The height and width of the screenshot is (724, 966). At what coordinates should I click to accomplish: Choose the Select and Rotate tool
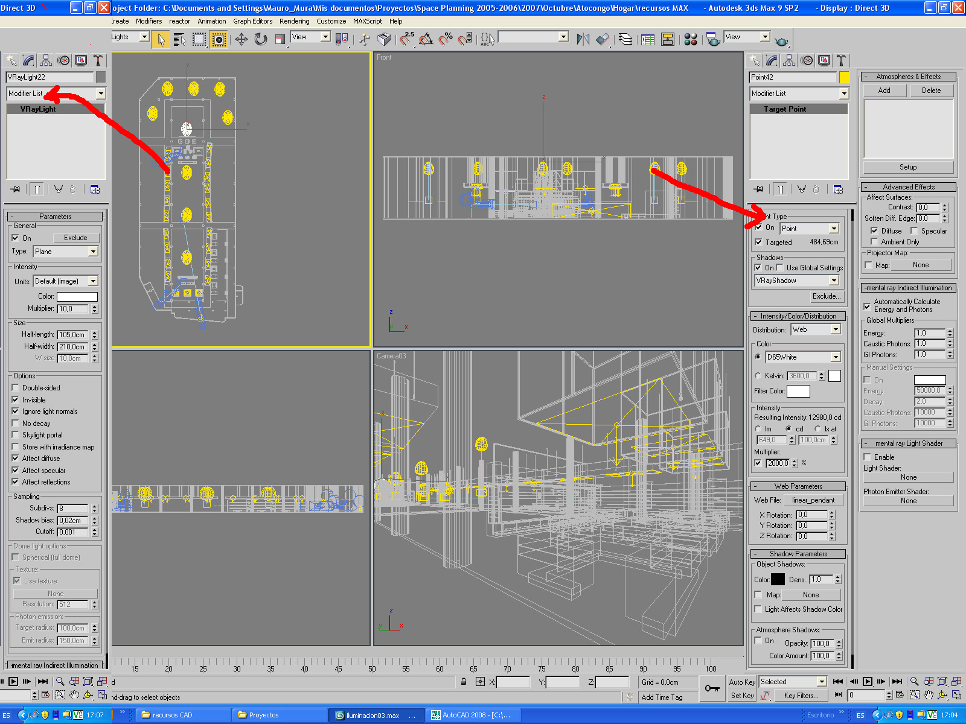[x=261, y=40]
